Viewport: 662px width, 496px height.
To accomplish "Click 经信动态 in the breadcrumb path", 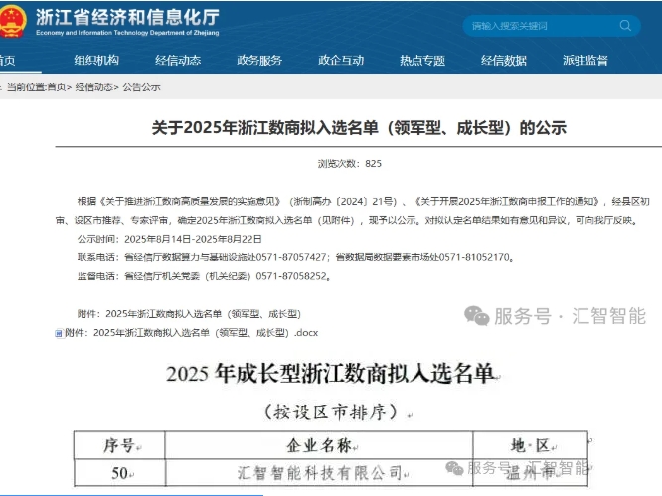I will coord(93,87).
